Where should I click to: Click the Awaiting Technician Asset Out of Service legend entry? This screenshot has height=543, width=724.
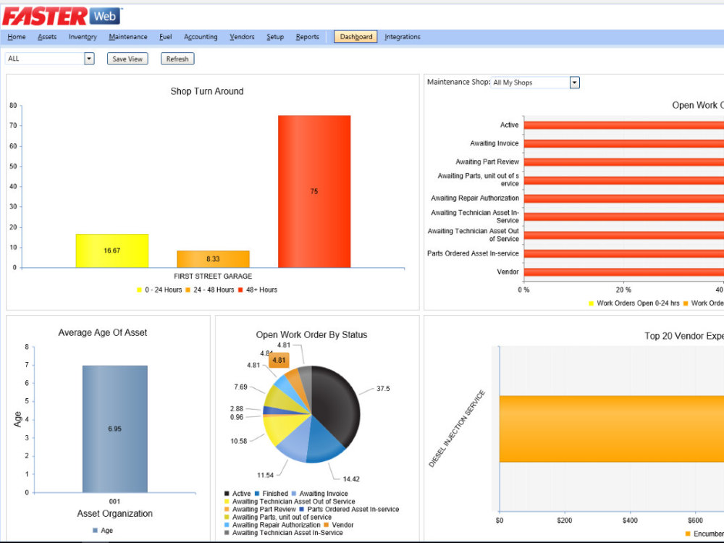pyautogui.click(x=290, y=502)
